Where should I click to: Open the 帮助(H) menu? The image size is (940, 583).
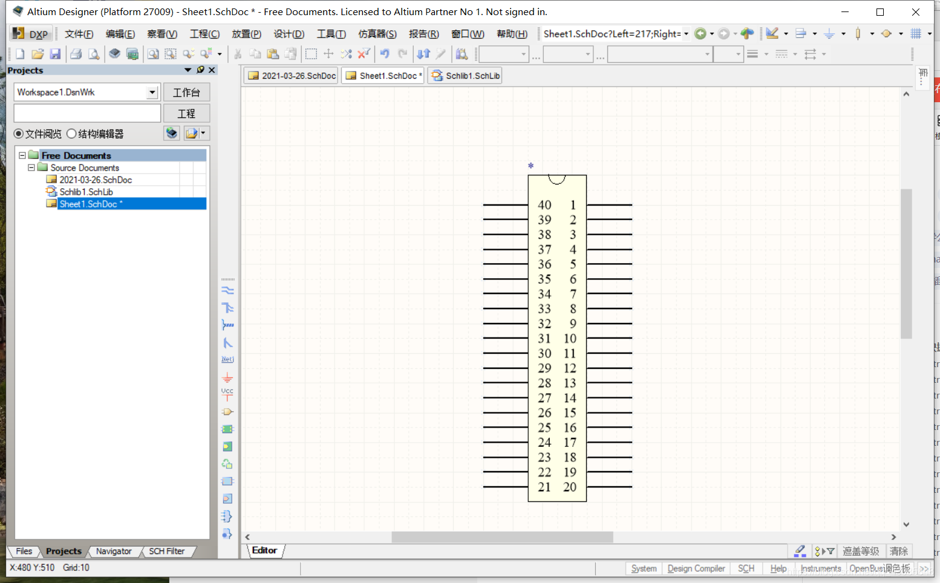coord(512,34)
